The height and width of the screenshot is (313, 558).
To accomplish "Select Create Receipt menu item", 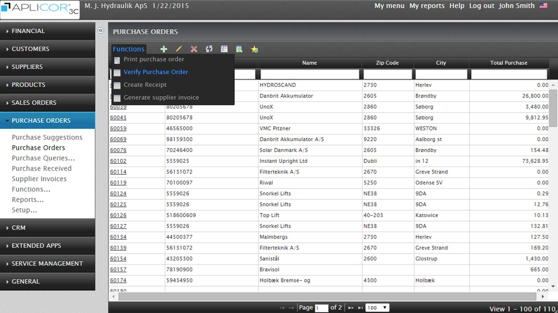I will (x=145, y=85).
